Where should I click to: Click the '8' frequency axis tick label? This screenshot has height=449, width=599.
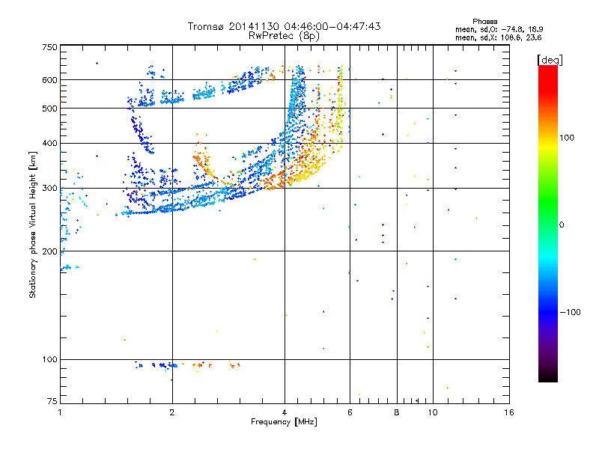[x=397, y=412]
